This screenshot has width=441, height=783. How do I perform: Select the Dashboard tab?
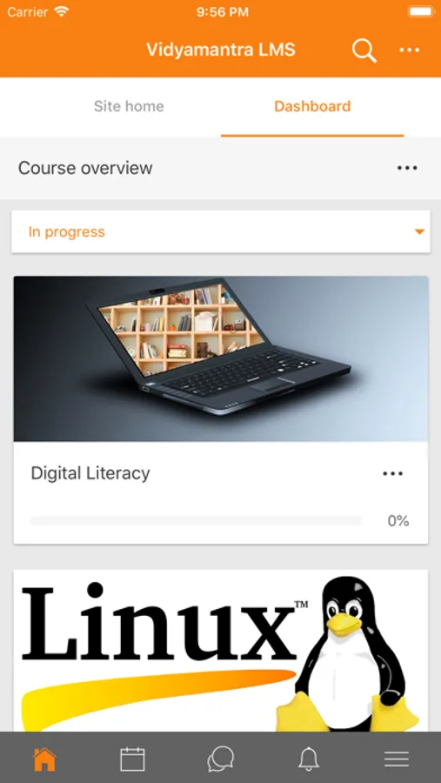312,106
